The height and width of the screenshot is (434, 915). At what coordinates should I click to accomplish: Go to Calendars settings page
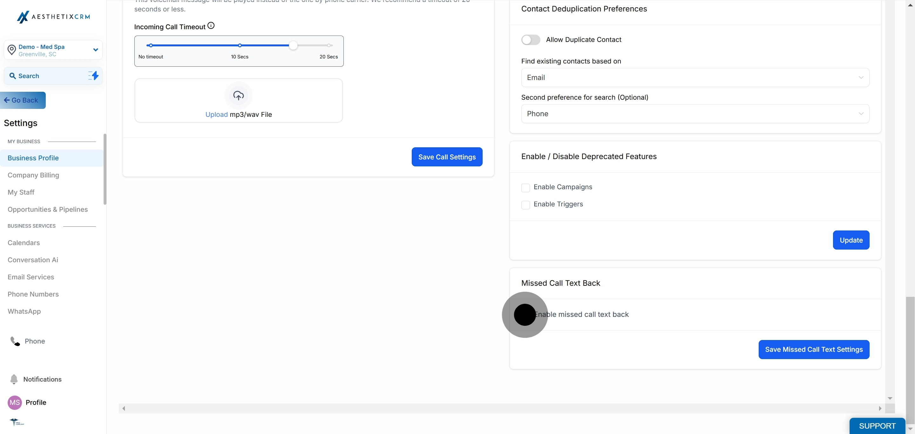pyautogui.click(x=24, y=243)
